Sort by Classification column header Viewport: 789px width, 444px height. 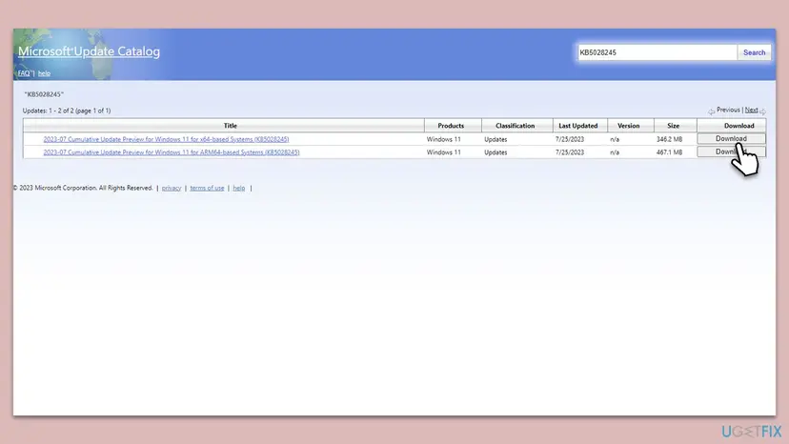click(515, 126)
